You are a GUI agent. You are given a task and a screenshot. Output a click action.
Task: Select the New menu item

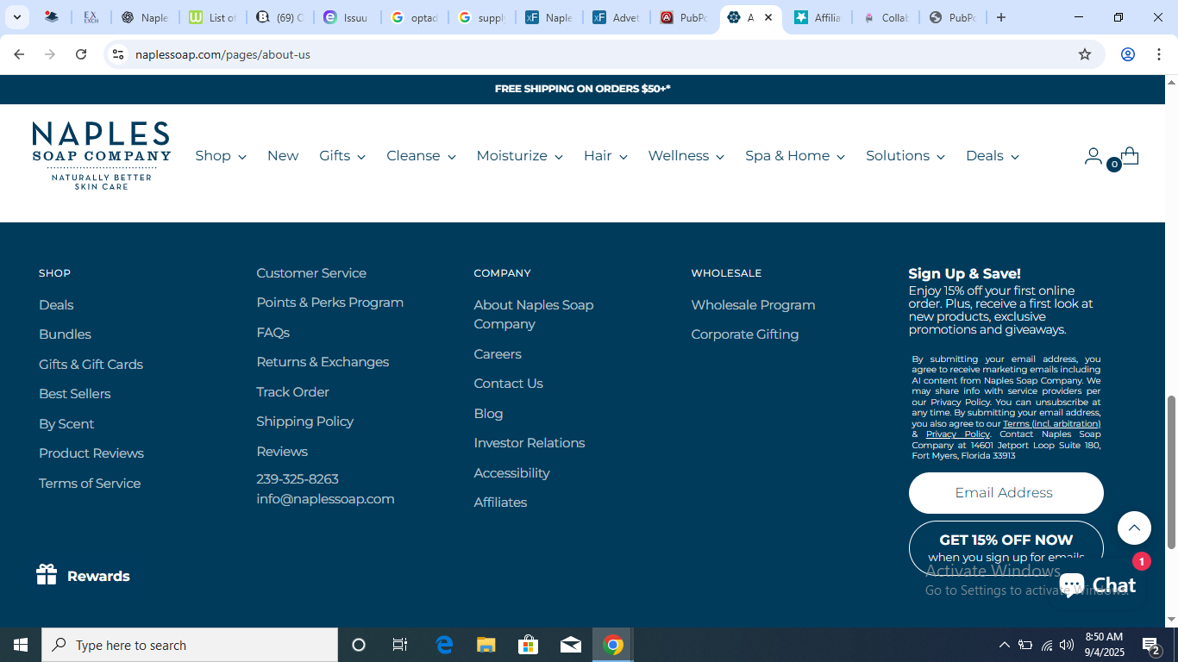[283, 156]
